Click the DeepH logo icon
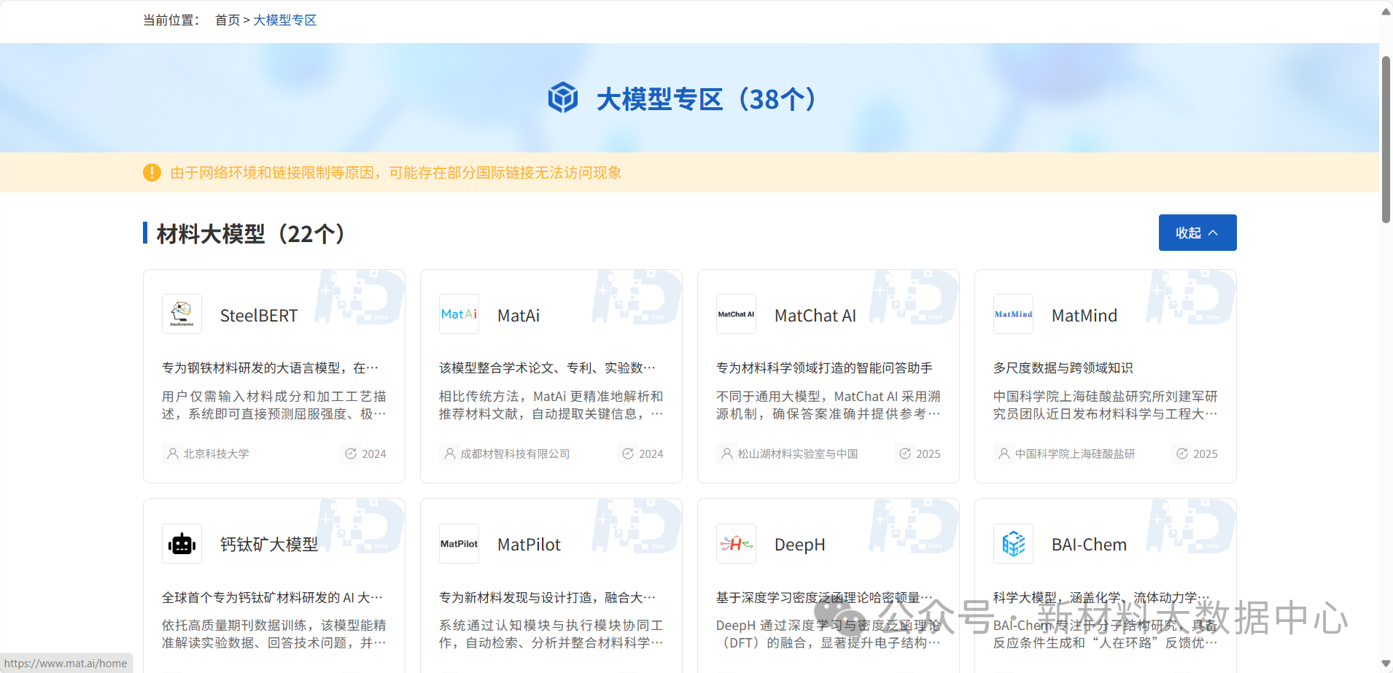The height and width of the screenshot is (673, 1393). 736,544
